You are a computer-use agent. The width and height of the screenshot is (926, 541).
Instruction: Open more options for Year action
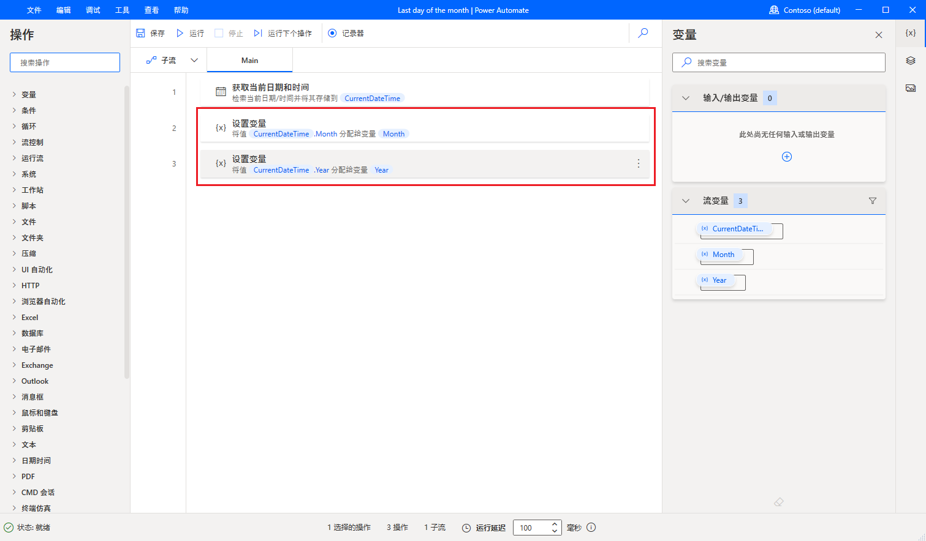(639, 163)
